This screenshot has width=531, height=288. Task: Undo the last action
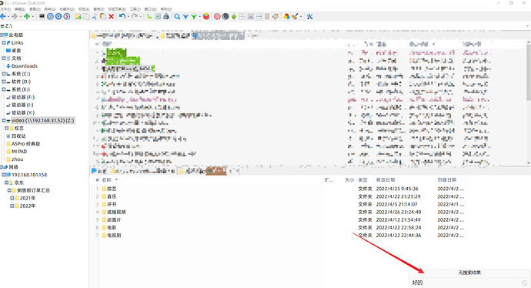coord(122,17)
